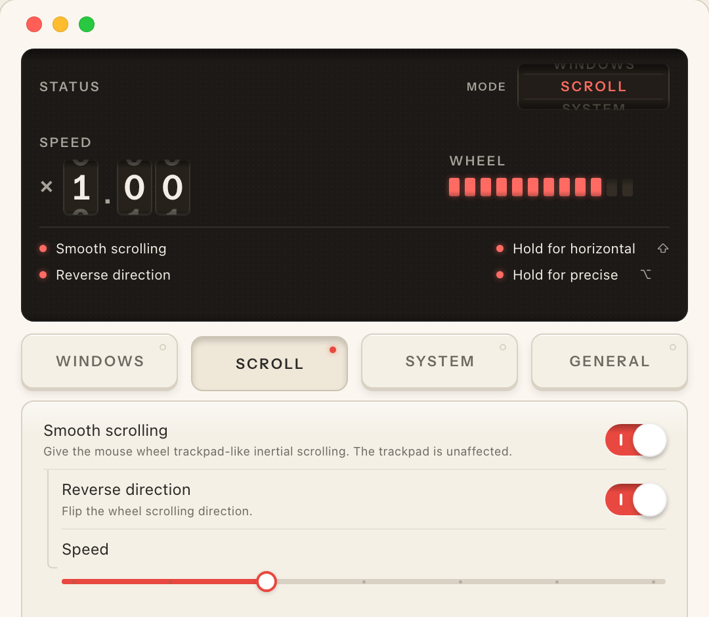Click the SPEED label in the dark panel

point(66,142)
